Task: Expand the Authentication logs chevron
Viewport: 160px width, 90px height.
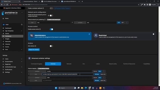Action: 21,67
